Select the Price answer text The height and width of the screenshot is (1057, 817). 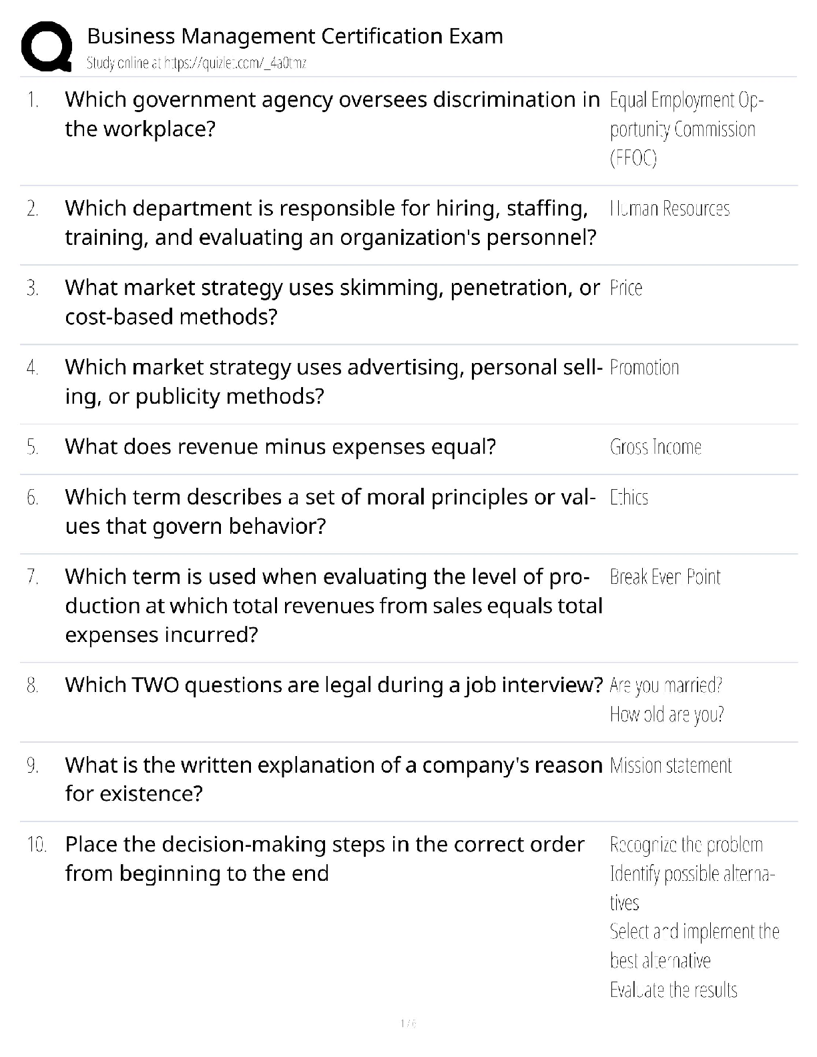pyautogui.click(x=626, y=288)
